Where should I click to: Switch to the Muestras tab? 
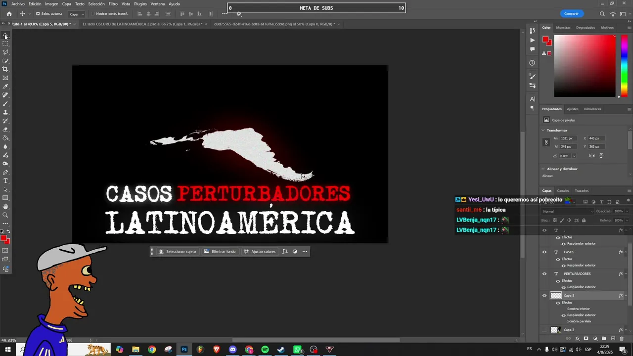pyautogui.click(x=563, y=28)
